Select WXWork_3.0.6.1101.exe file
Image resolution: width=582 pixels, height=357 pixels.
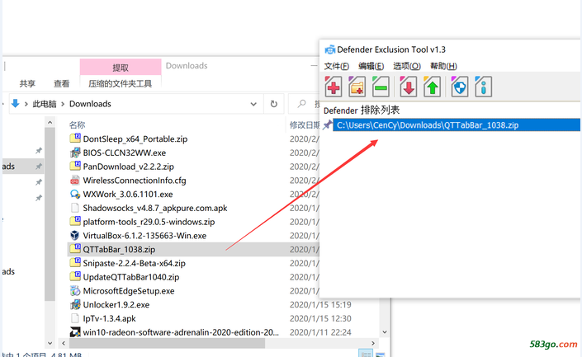pyautogui.click(x=128, y=195)
